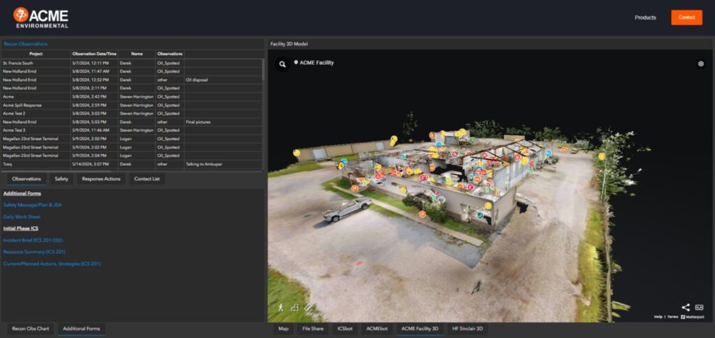The width and height of the screenshot is (715, 338).
Task: Click the 5/9/2024, 2:02 PM cell
Action: (94, 147)
